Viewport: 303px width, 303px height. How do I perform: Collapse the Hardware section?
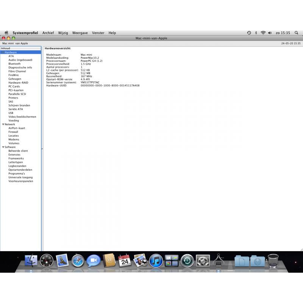(x=3, y=52)
